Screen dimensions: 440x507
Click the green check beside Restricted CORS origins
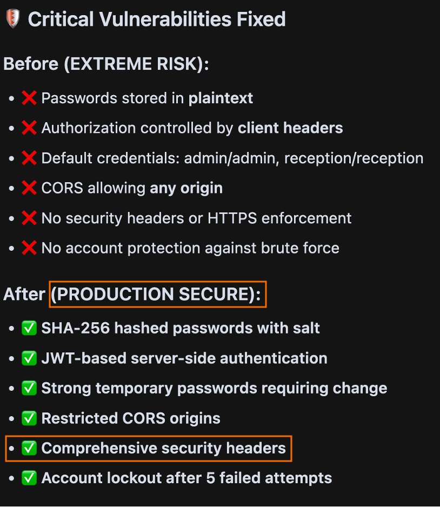[x=29, y=418]
